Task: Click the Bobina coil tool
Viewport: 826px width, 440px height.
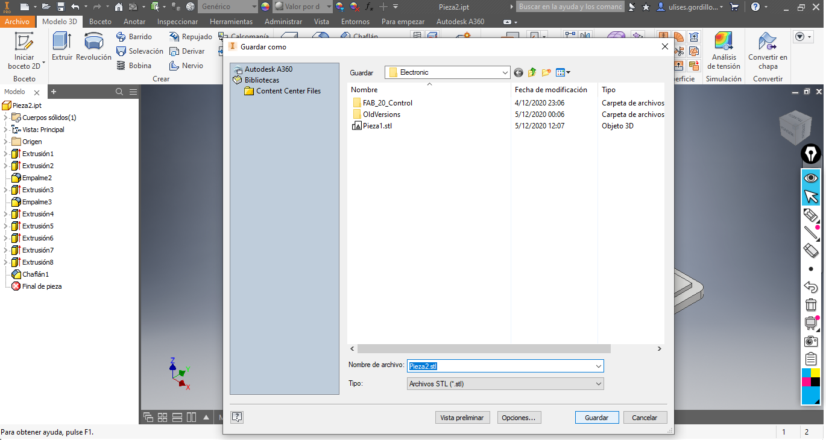Action: [133, 66]
